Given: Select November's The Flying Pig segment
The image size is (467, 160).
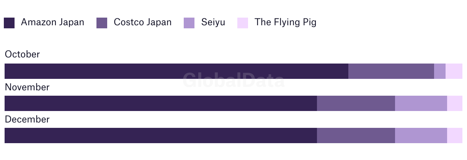Looking at the screenshot, I should point(455,103).
